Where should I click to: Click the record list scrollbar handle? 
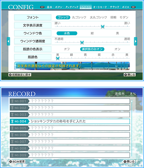(132, 101)
